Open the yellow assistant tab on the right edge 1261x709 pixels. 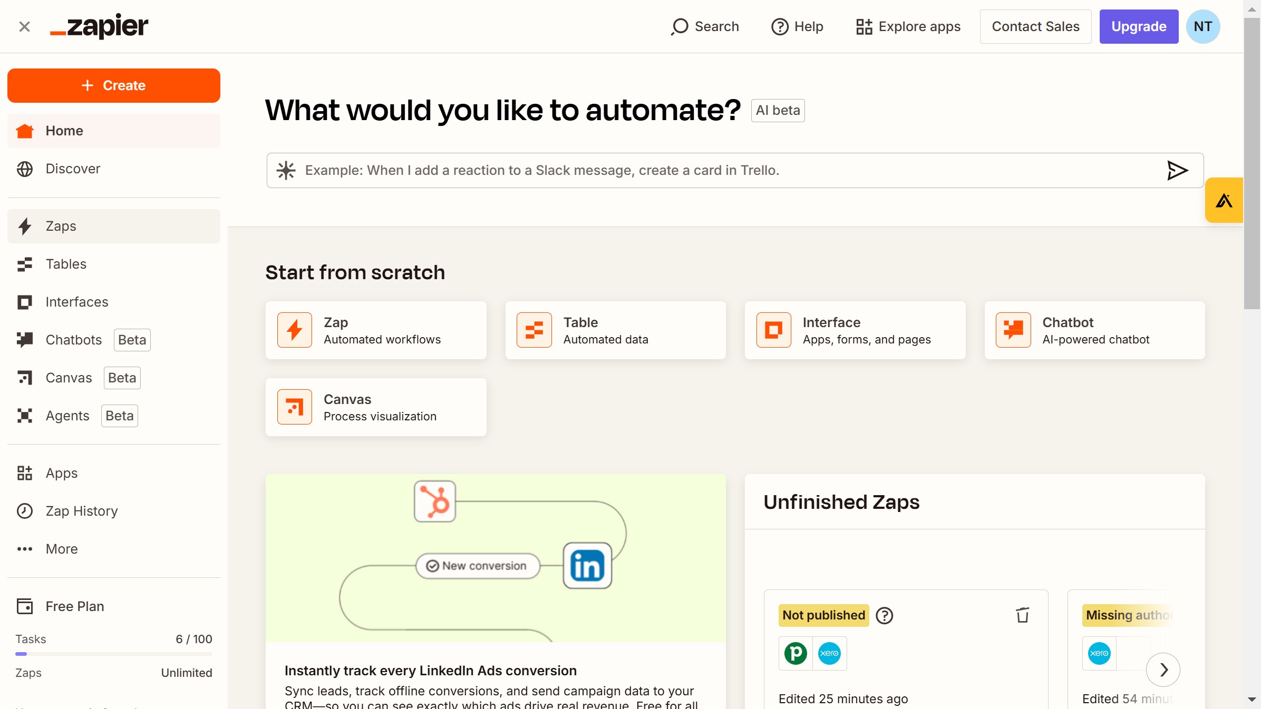point(1224,200)
